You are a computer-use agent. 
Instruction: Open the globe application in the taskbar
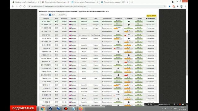(58, 109)
